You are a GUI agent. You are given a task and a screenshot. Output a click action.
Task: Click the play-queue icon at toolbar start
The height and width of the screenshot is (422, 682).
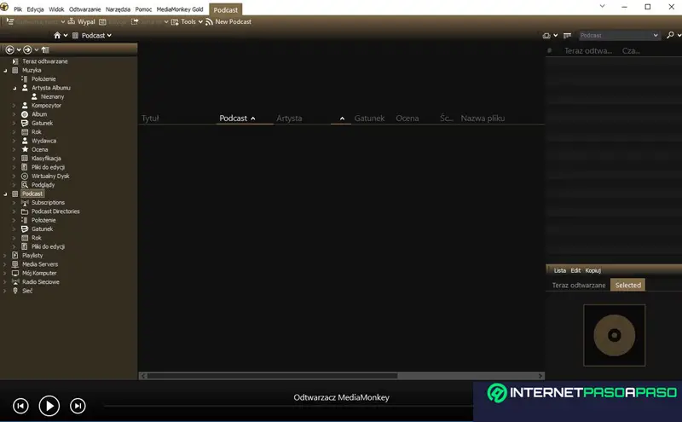(x=10, y=21)
